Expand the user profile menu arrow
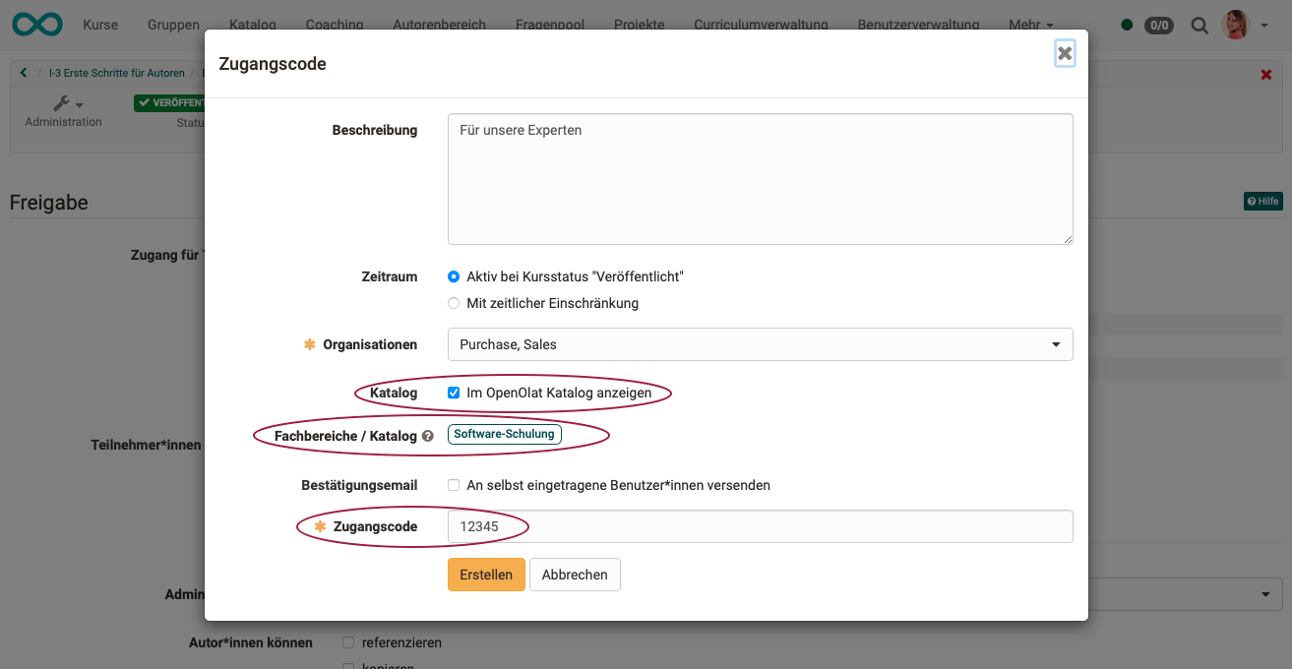 pos(1264,26)
